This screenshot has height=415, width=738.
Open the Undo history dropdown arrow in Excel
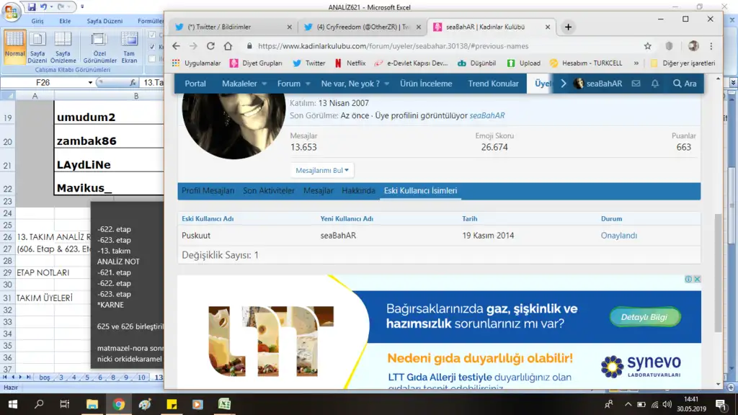51,7
